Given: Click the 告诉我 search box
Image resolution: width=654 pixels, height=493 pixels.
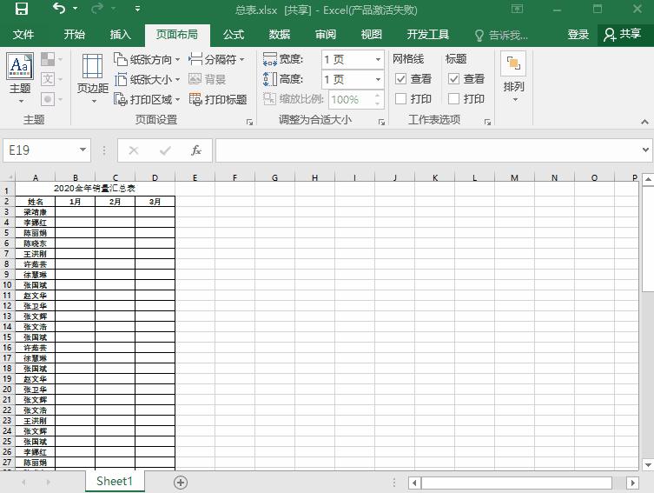Looking at the screenshot, I should 502,36.
